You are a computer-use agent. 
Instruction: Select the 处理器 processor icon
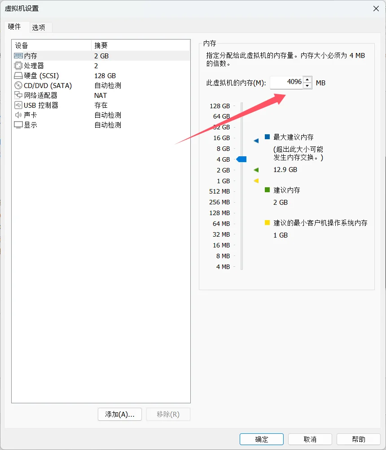[18, 66]
